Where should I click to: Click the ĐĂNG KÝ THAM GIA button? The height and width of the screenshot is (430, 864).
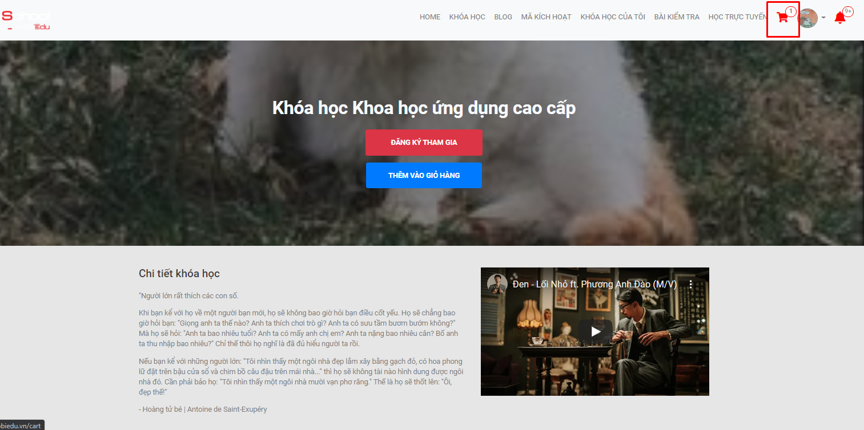[x=424, y=143]
